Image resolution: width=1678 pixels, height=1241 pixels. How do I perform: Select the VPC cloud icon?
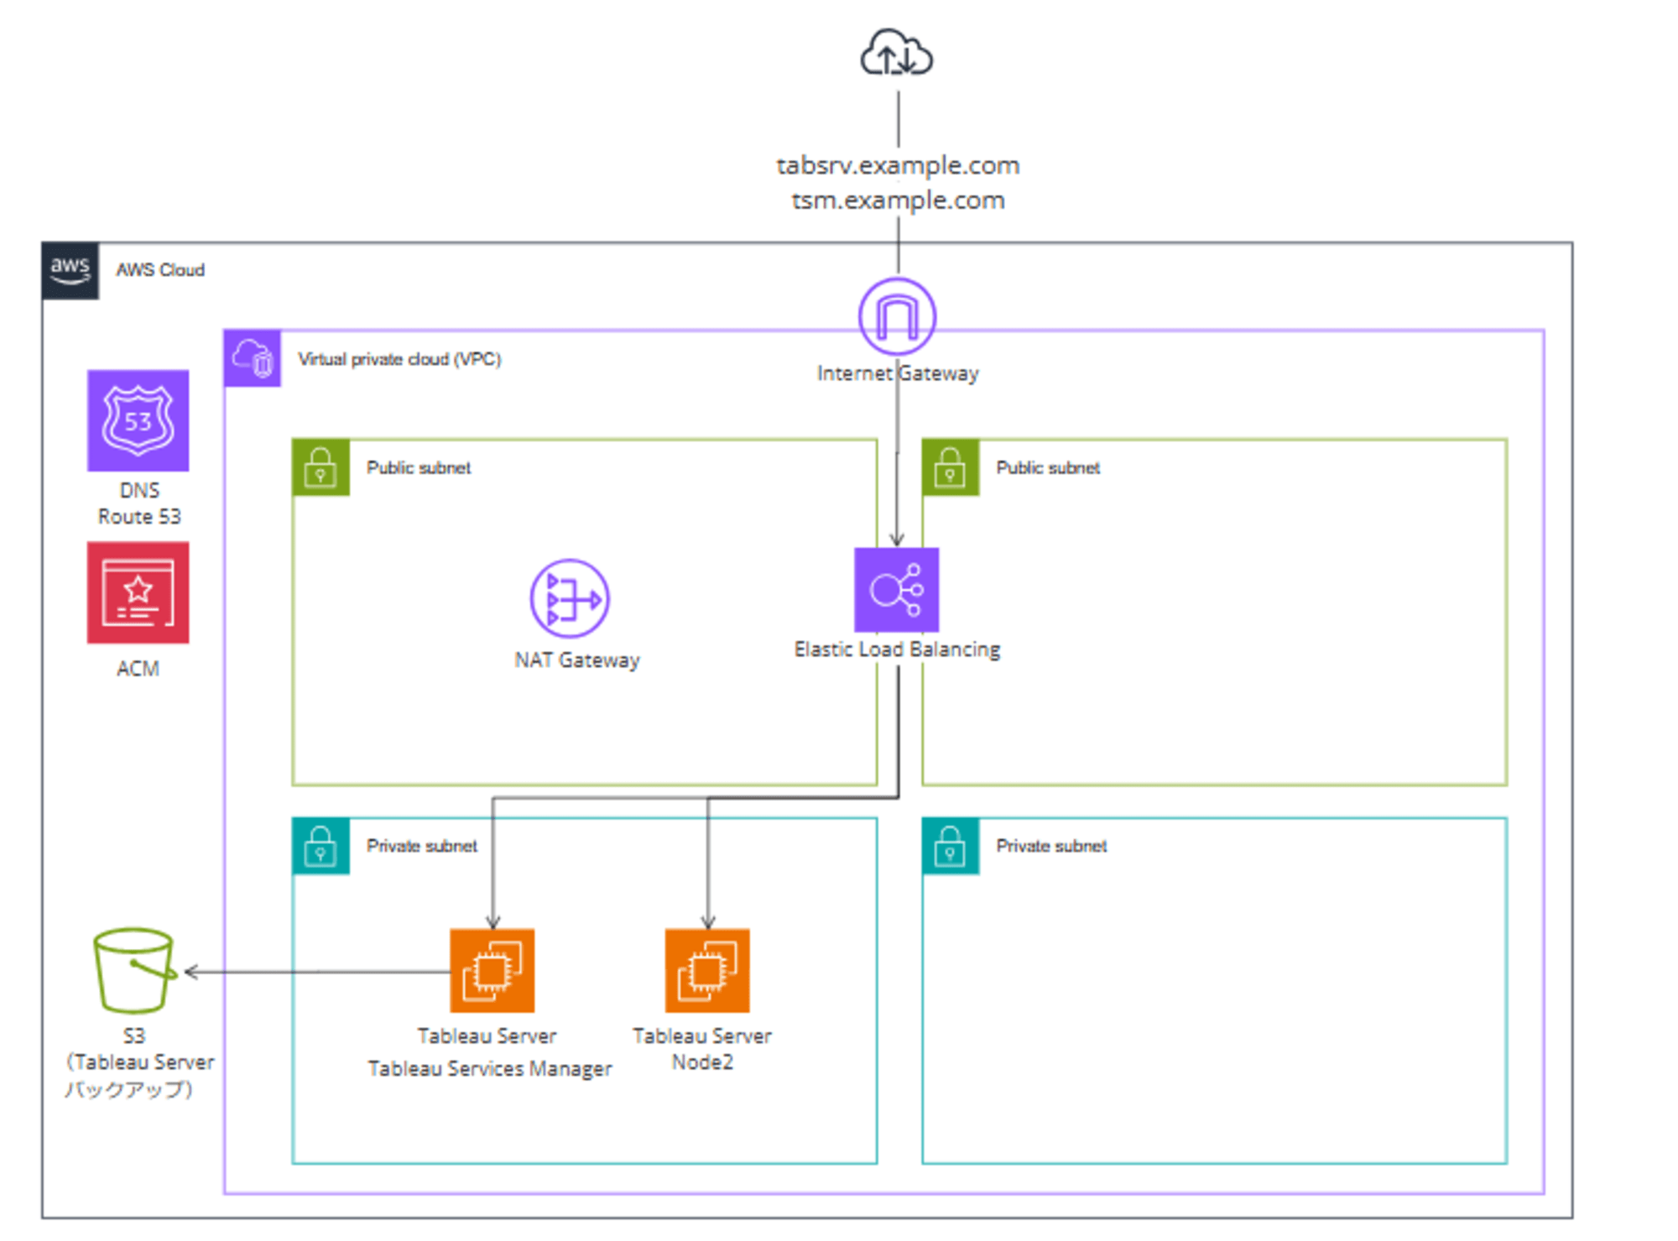click(x=253, y=358)
